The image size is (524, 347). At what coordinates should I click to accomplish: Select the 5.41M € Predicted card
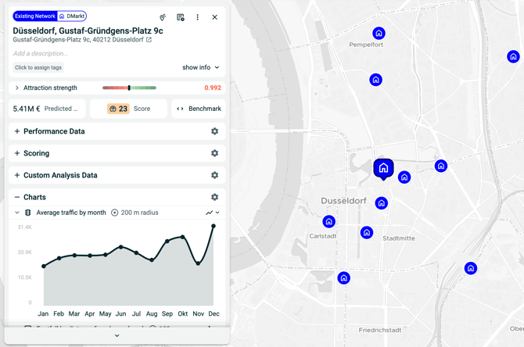pyautogui.click(x=47, y=109)
